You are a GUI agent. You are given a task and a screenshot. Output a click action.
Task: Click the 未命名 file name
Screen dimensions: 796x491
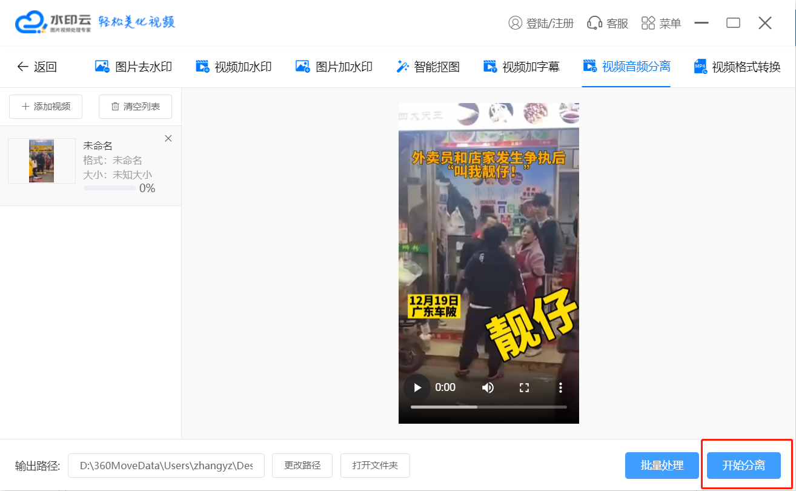(x=98, y=145)
